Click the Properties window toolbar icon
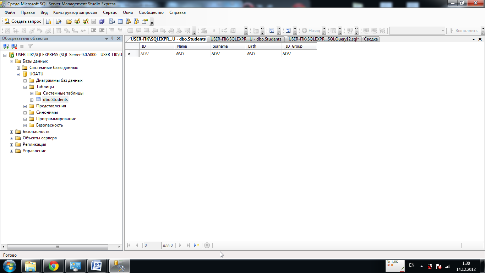Image resolution: width=485 pixels, height=273 pixels. (145, 21)
